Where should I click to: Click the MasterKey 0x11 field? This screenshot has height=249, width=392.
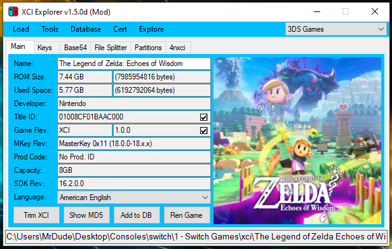coord(134,144)
